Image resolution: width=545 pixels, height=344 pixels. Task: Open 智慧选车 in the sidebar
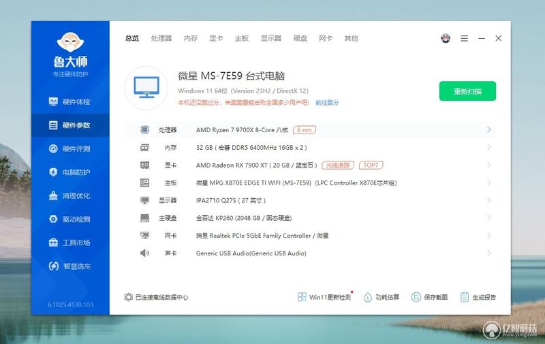(x=70, y=266)
